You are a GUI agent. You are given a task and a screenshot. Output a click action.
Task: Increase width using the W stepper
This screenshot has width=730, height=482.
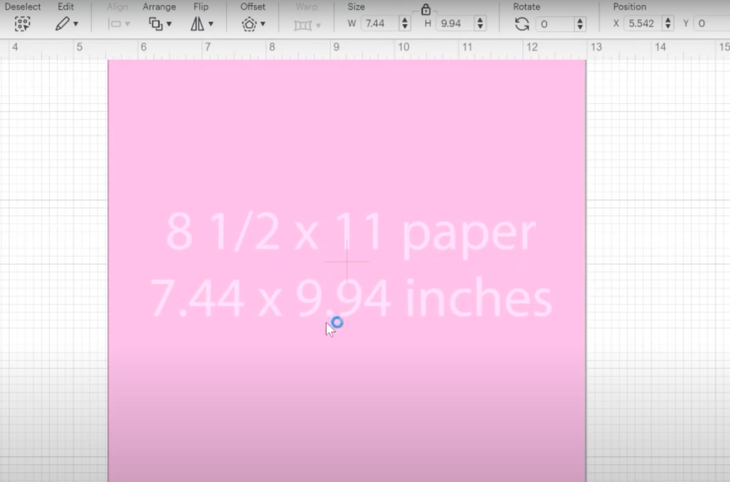404,20
